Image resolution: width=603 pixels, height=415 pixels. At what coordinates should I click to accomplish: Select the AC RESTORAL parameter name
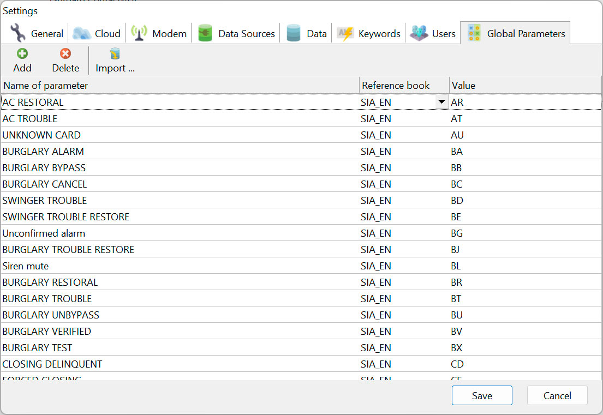(33, 102)
